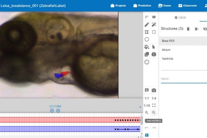Screen dimensions: 207x138
Task: Take a screenshot with the camera icon
Action: (x=154, y=90)
